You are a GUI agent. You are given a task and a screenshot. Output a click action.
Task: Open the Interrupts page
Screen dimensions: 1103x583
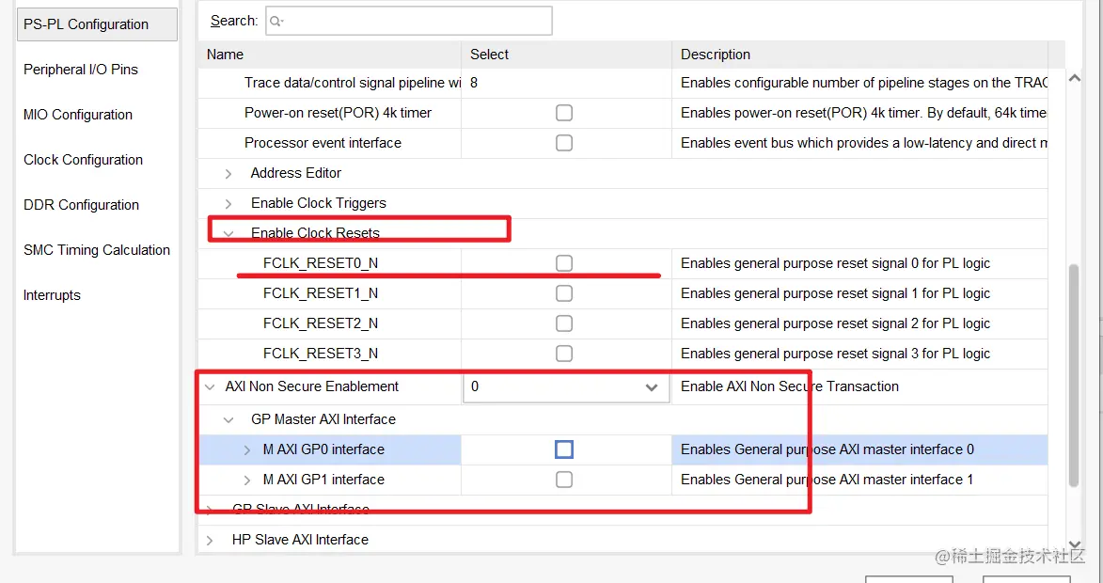click(52, 294)
